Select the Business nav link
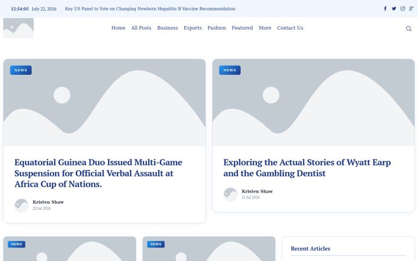This screenshot has width=418, height=261. (x=167, y=28)
